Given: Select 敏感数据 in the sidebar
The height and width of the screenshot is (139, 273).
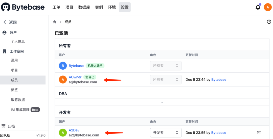Looking at the screenshot, I should tap(18, 100).
